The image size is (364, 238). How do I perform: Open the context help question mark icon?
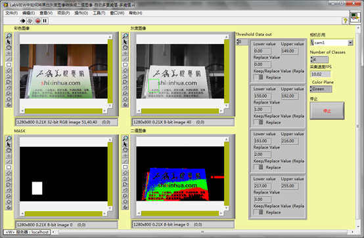click(x=345, y=21)
